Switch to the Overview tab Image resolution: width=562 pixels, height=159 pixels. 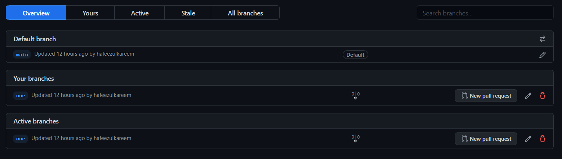coord(36,13)
